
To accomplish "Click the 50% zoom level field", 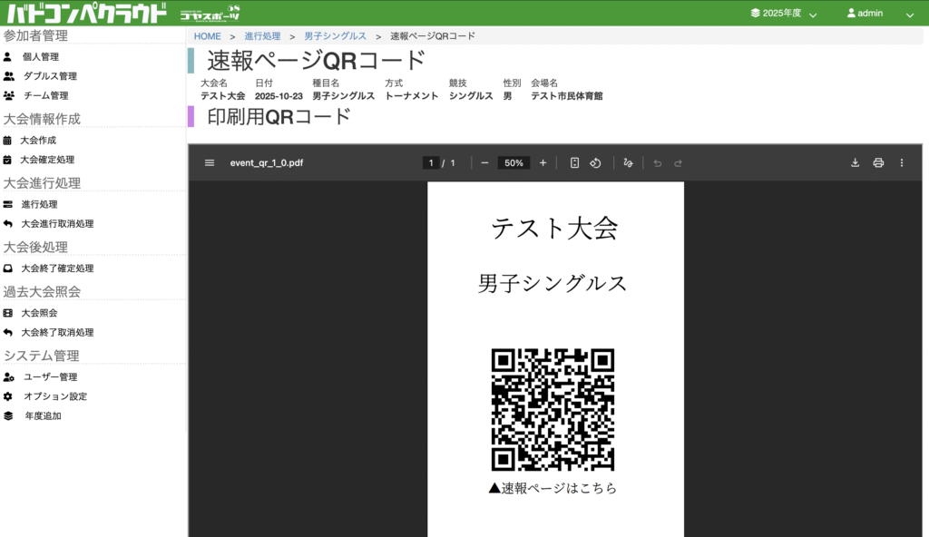I will pyautogui.click(x=513, y=163).
